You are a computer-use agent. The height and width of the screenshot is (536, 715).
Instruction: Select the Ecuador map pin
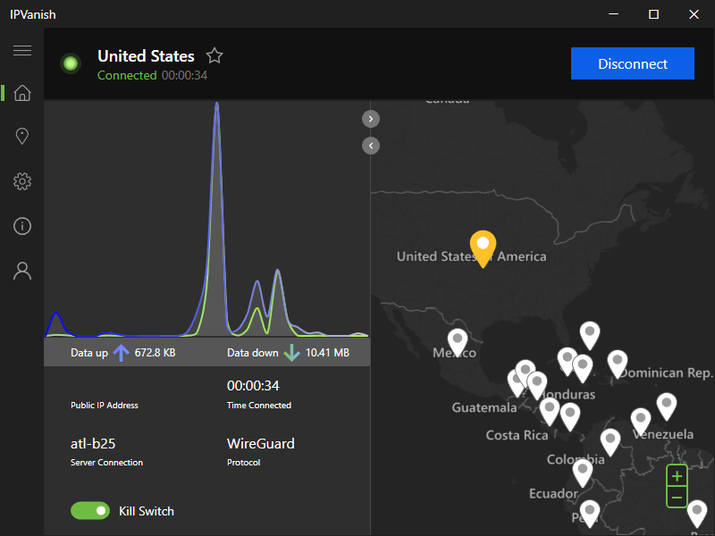pyautogui.click(x=583, y=473)
